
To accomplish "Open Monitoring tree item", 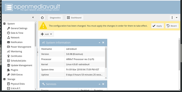I will 16,51.
